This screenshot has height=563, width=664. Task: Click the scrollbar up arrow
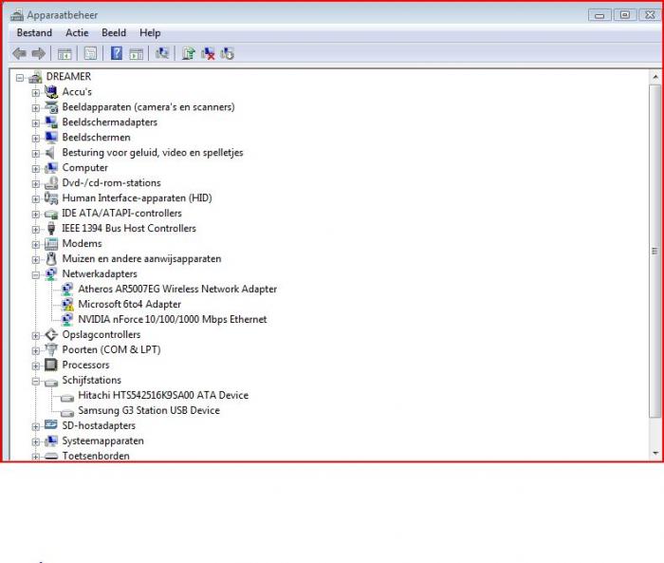(x=655, y=77)
